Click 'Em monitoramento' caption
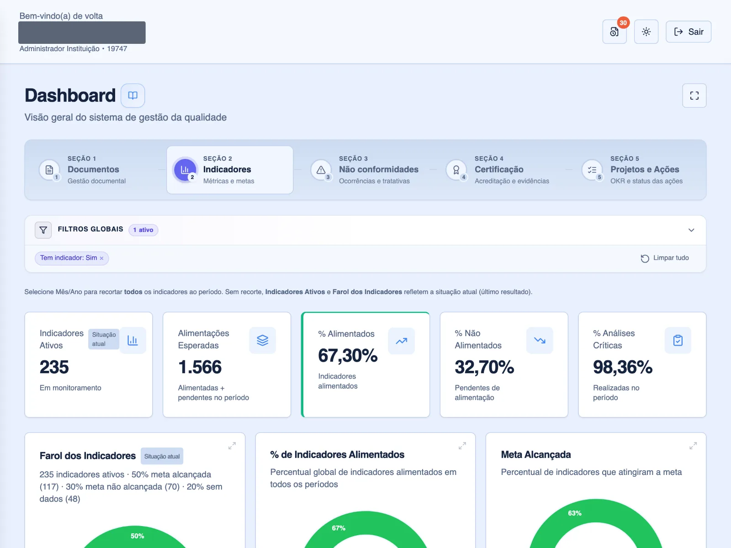This screenshot has height=548, width=731. coord(70,388)
